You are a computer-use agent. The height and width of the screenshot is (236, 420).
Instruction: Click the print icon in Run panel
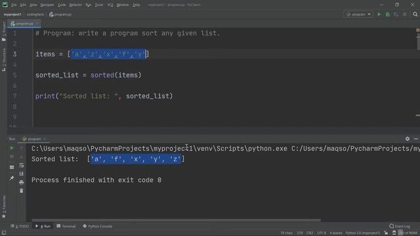pos(22,182)
